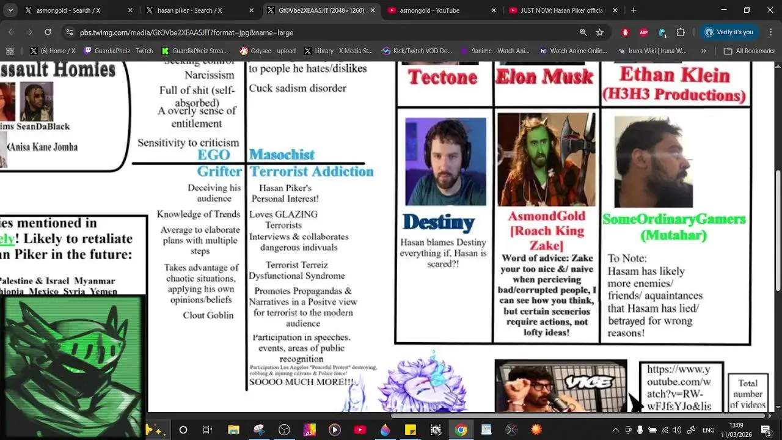The height and width of the screenshot is (440, 782).
Task: Open the Extensions puzzle menu
Action: coord(681,32)
